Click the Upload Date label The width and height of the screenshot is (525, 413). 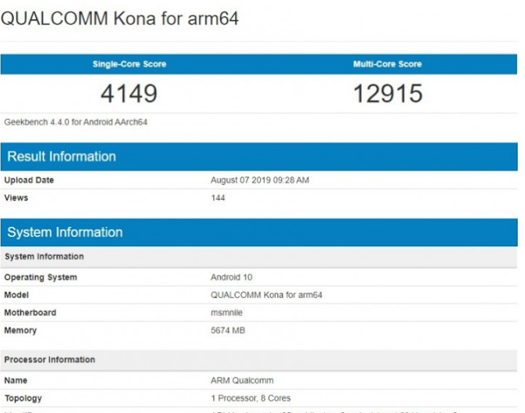click(x=29, y=180)
